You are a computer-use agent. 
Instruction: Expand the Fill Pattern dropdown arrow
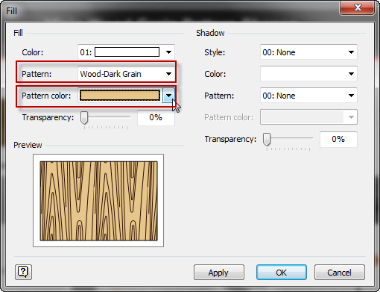(x=168, y=74)
